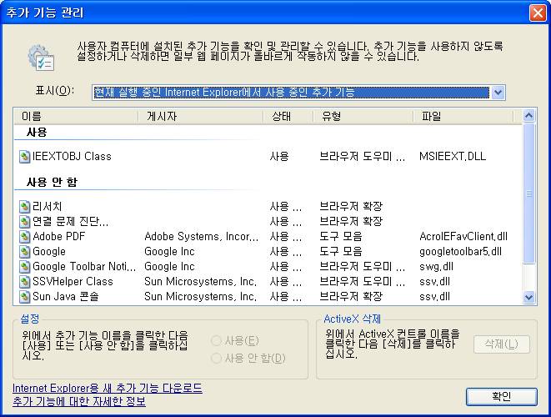The width and height of the screenshot is (551, 417).
Task: Sort the list by the 유형 column header
Action: [363, 117]
